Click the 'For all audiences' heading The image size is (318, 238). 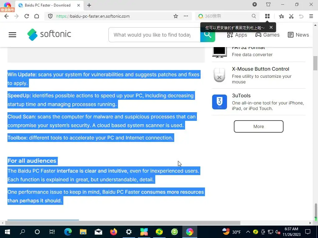click(32, 161)
